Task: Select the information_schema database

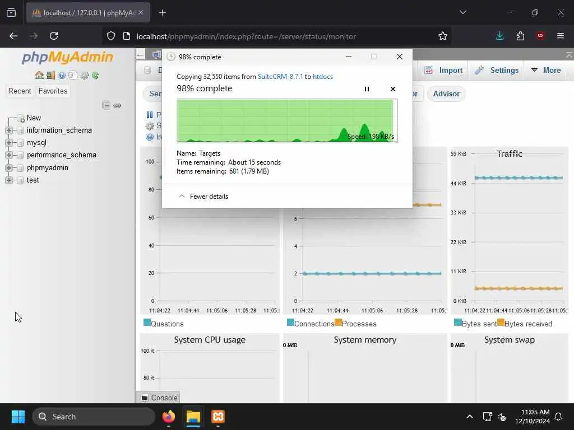Action: pos(59,130)
